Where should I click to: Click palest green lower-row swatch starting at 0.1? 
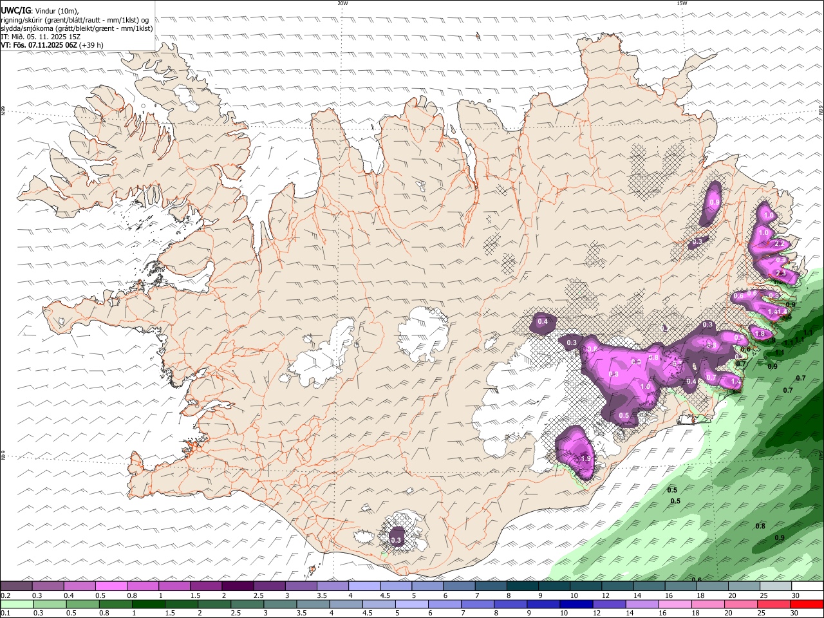tap(17, 604)
